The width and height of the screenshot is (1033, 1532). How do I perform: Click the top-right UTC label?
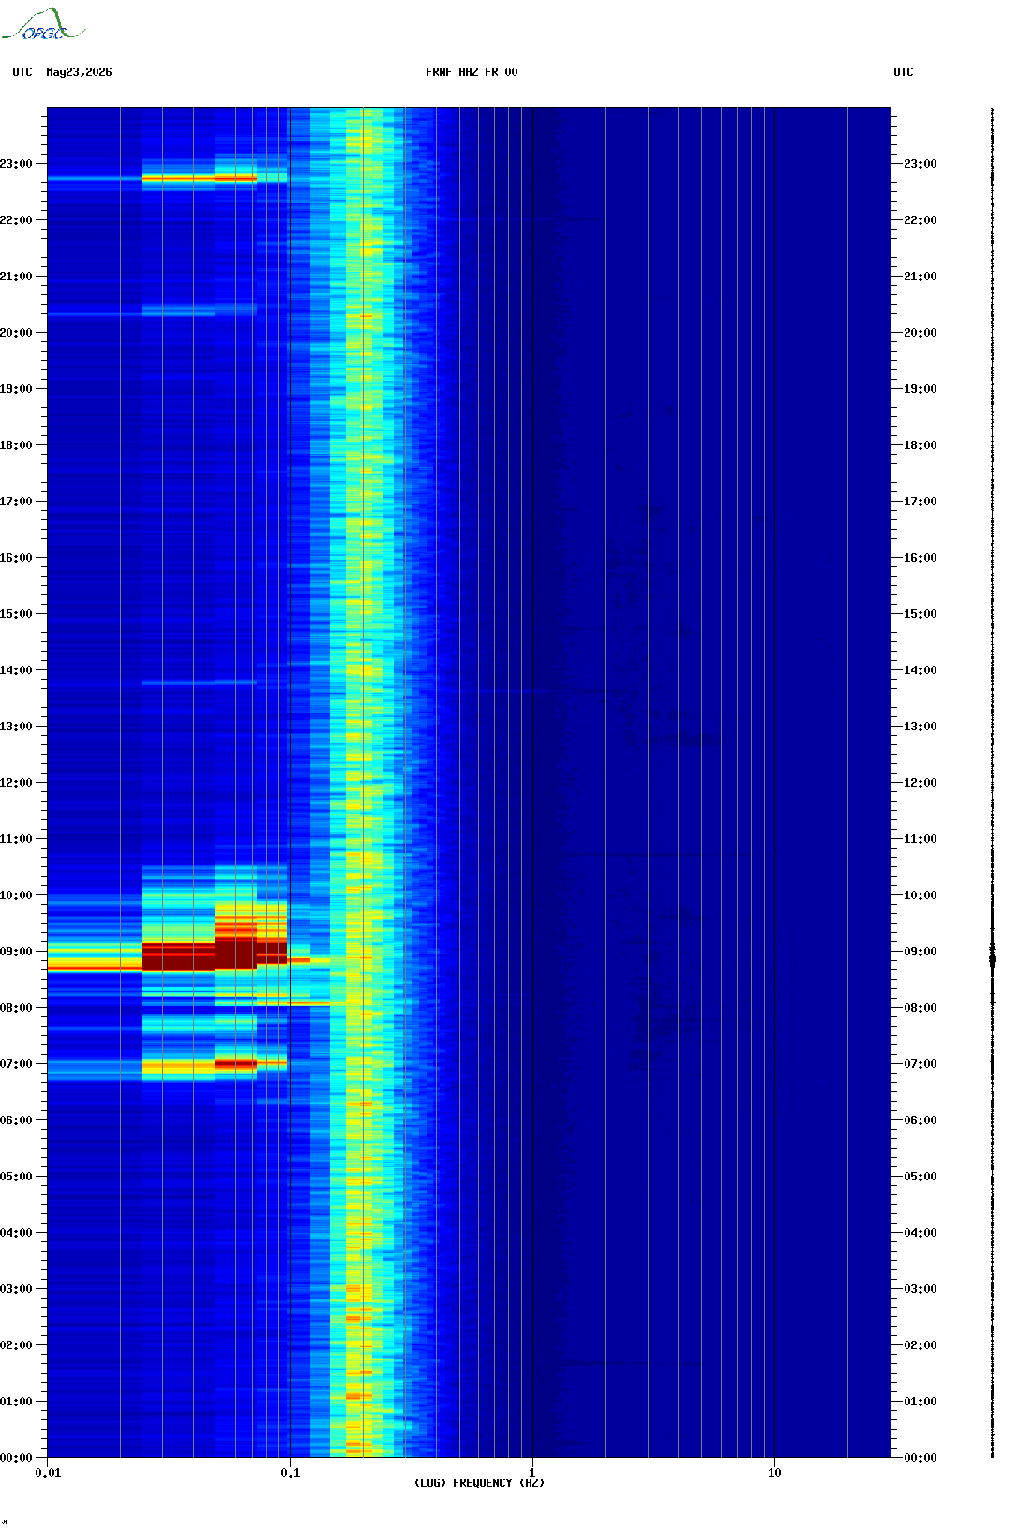click(904, 72)
